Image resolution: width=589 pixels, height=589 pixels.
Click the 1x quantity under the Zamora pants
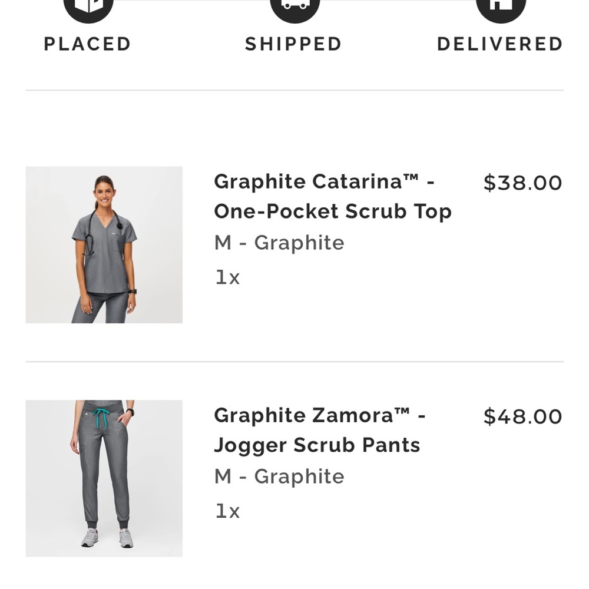227,511
